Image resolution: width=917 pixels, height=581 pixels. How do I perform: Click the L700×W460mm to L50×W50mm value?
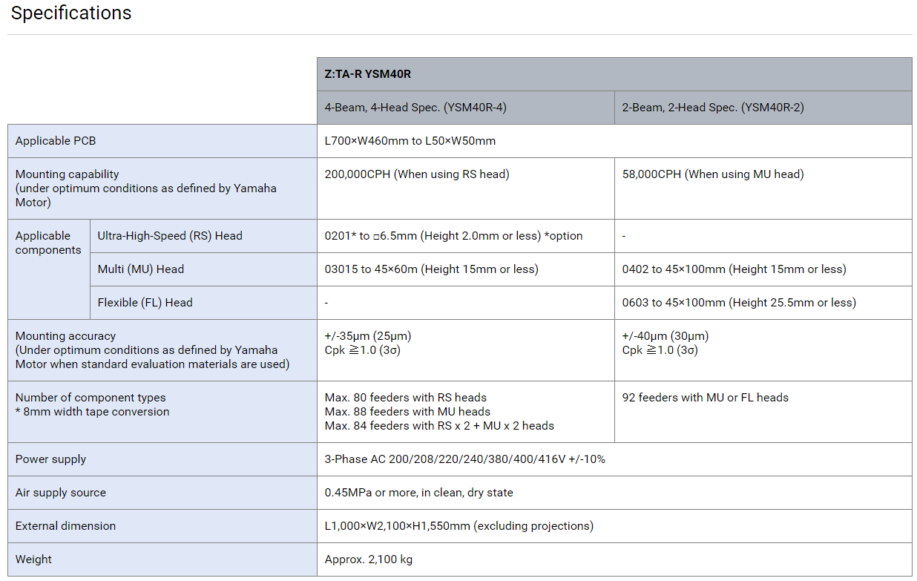point(410,141)
